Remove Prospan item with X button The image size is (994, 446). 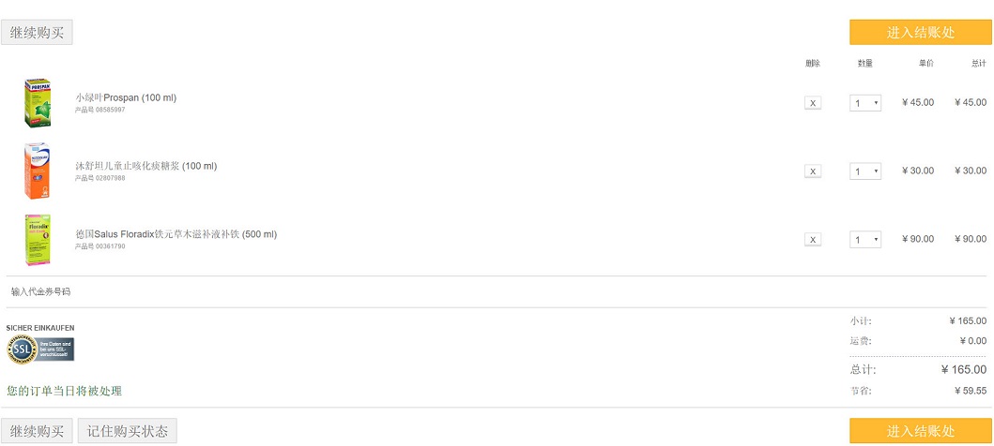(813, 102)
